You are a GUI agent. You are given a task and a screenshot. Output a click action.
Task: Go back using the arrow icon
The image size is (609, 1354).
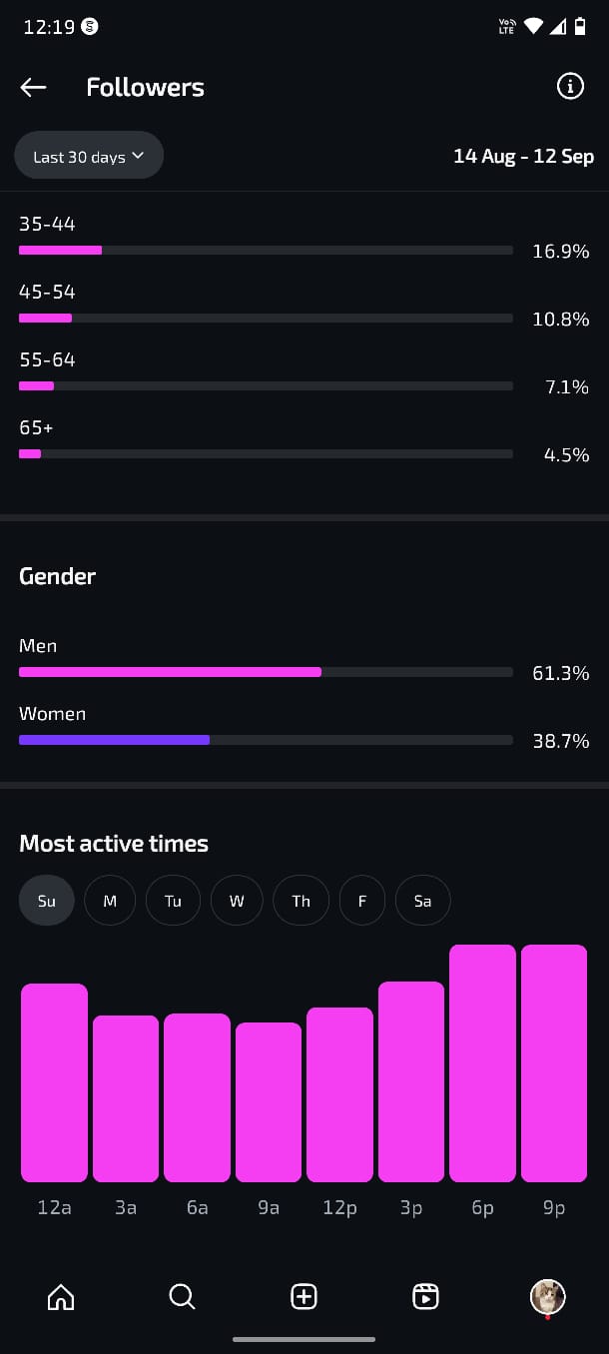click(x=33, y=88)
